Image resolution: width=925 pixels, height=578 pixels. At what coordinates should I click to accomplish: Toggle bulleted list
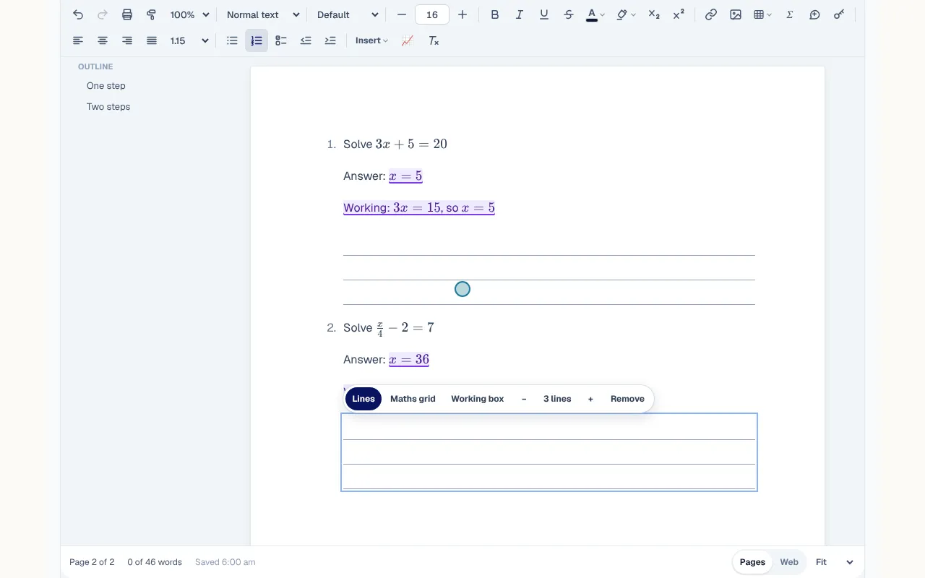232,40
